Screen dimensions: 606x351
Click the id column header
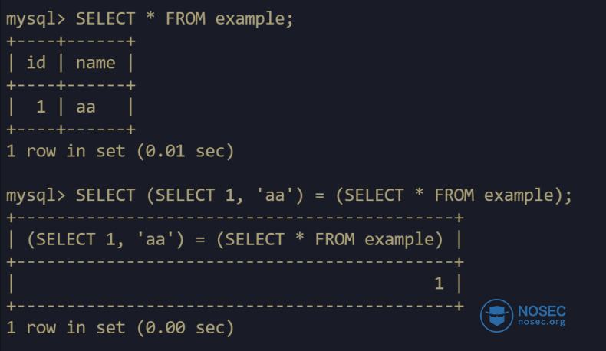36,63
